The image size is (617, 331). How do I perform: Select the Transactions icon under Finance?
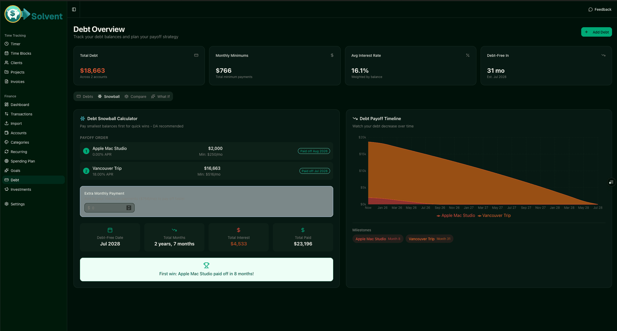tap(7, 114)
